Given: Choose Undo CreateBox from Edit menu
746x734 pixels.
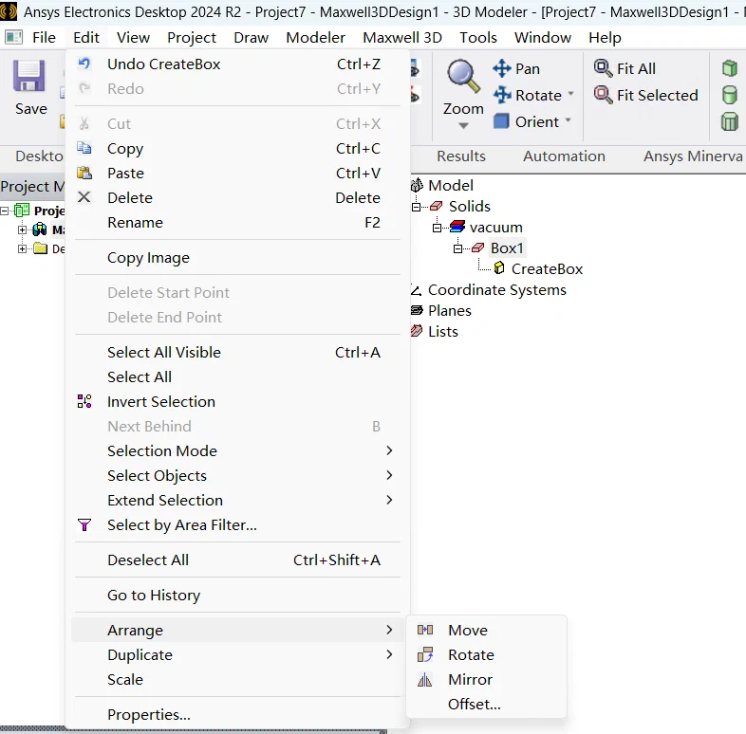Looking at the screenshot, I should coord(237,64).
